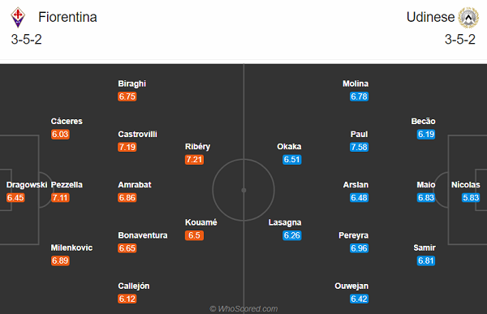Select goalkeeper Dragowski on the pitch
This screenshot has width=487, height=314.
(x=27, y=185)
